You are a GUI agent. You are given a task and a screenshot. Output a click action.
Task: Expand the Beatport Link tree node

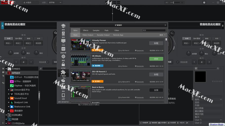click(9, 102)
